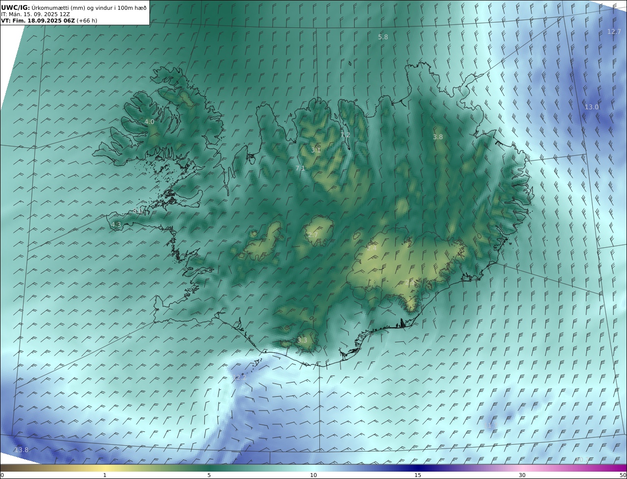The width and height of the screenshot is (627, 479).
Task: Select the 4.3 value on the Snæfellsnes peninsula
Action: pyautogui.click(x=116, y=225)
